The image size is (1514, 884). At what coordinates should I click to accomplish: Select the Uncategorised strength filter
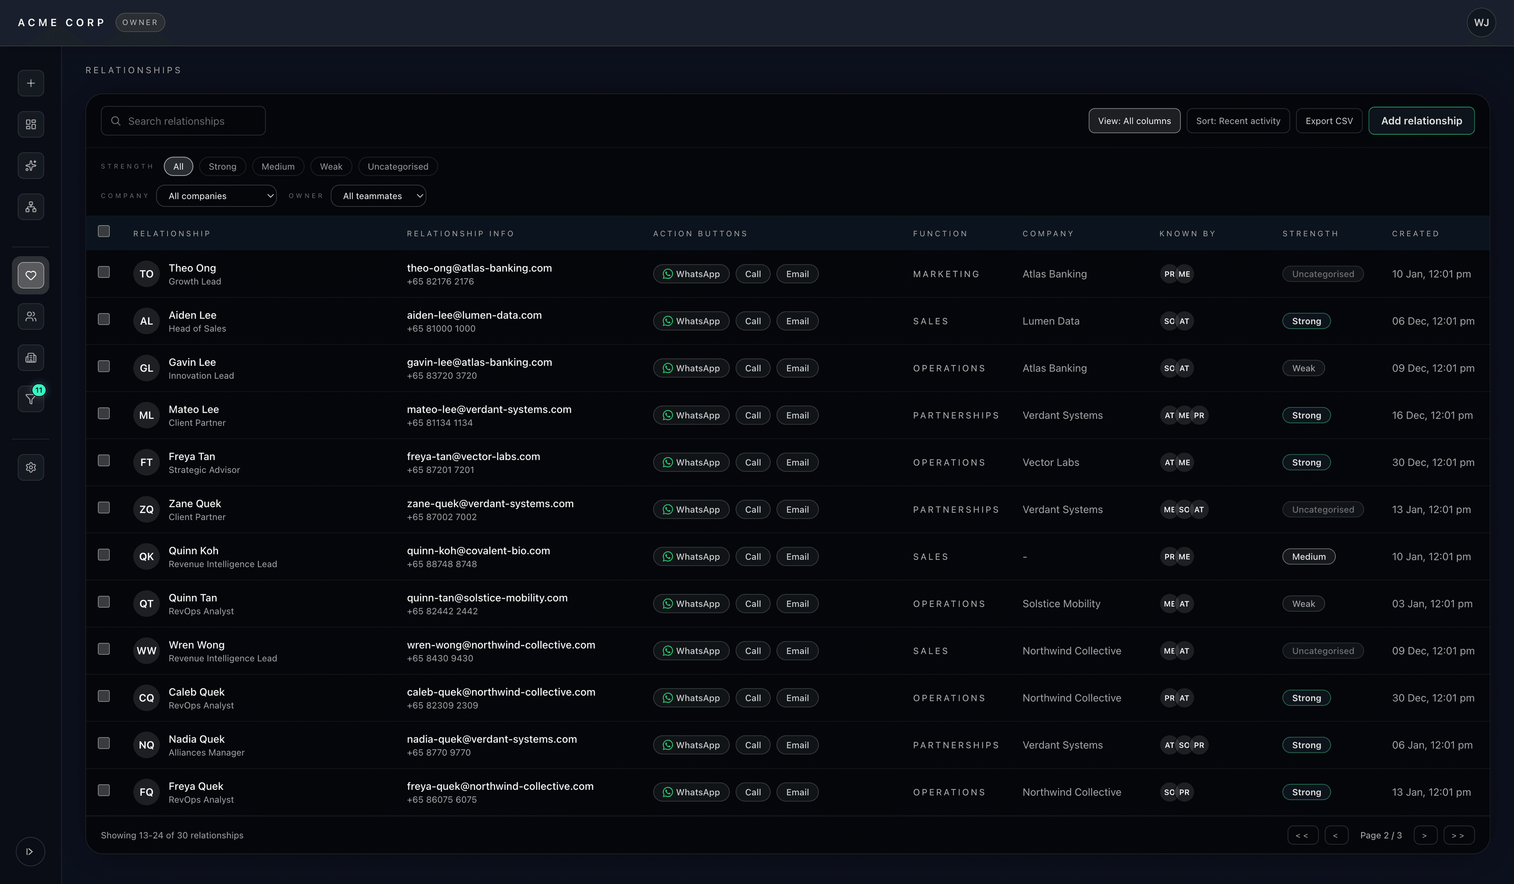point(397,166)
